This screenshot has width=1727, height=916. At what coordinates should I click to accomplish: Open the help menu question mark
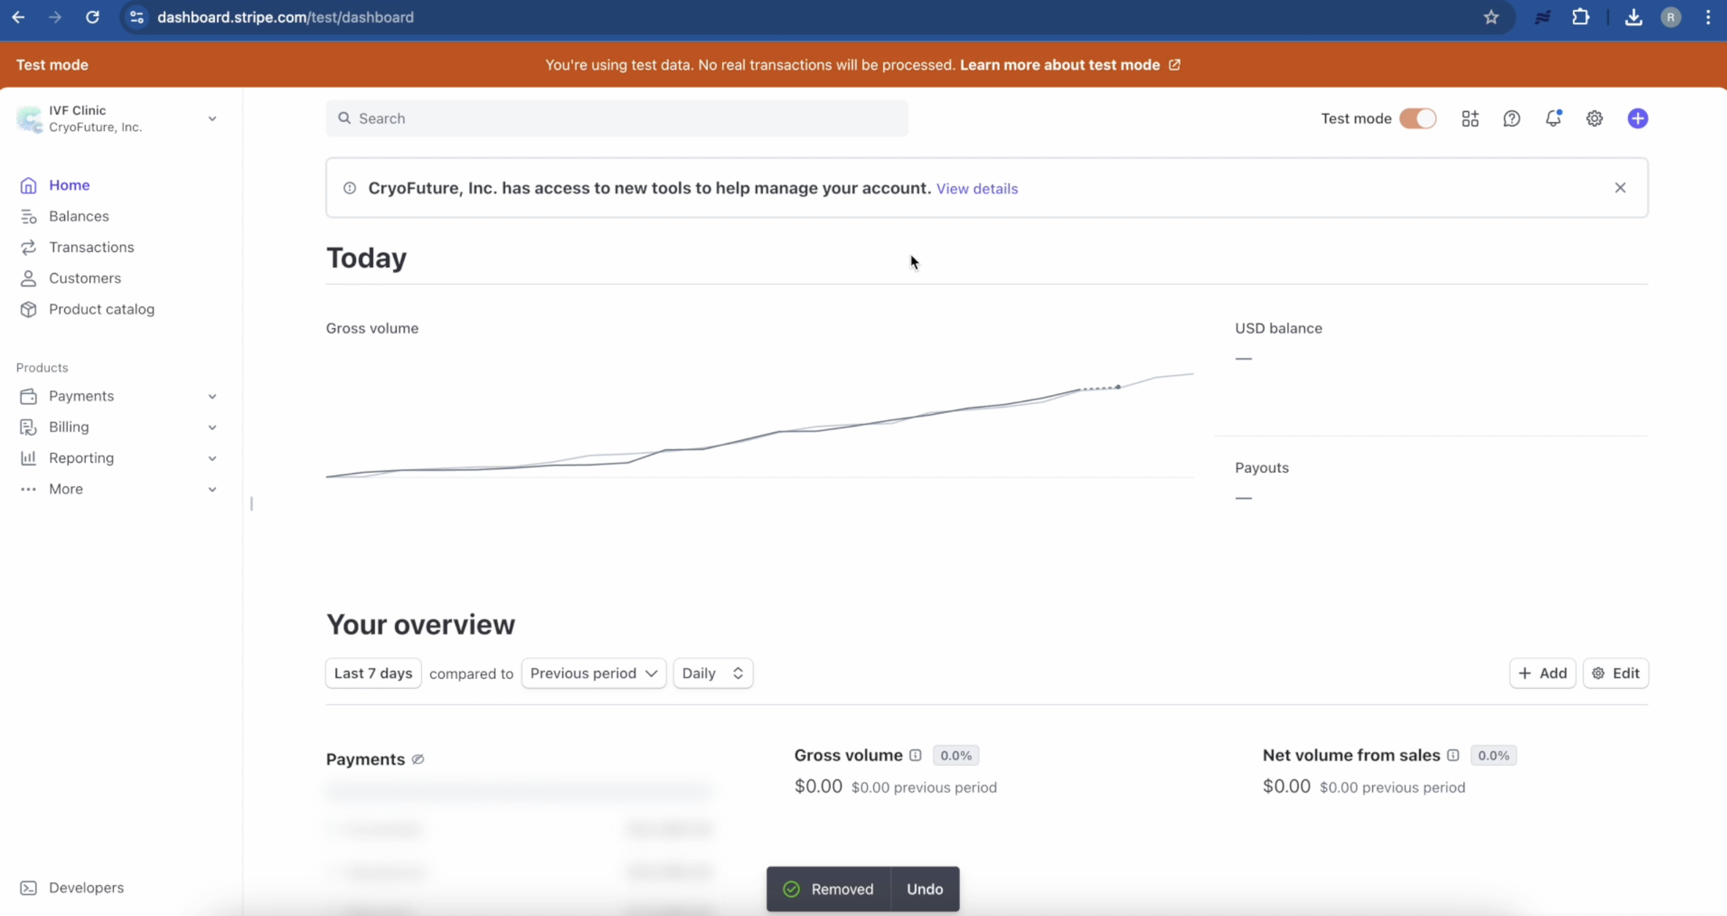(1512, 118)
